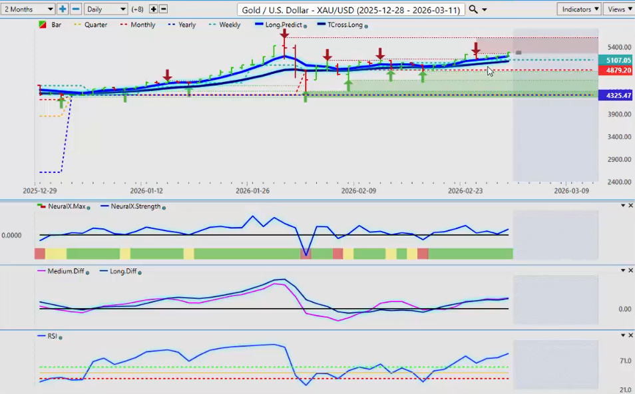This screenshot has height=394, width=635.
Task: Click the small black plus forecast button
Action: [x=154, y=9]
